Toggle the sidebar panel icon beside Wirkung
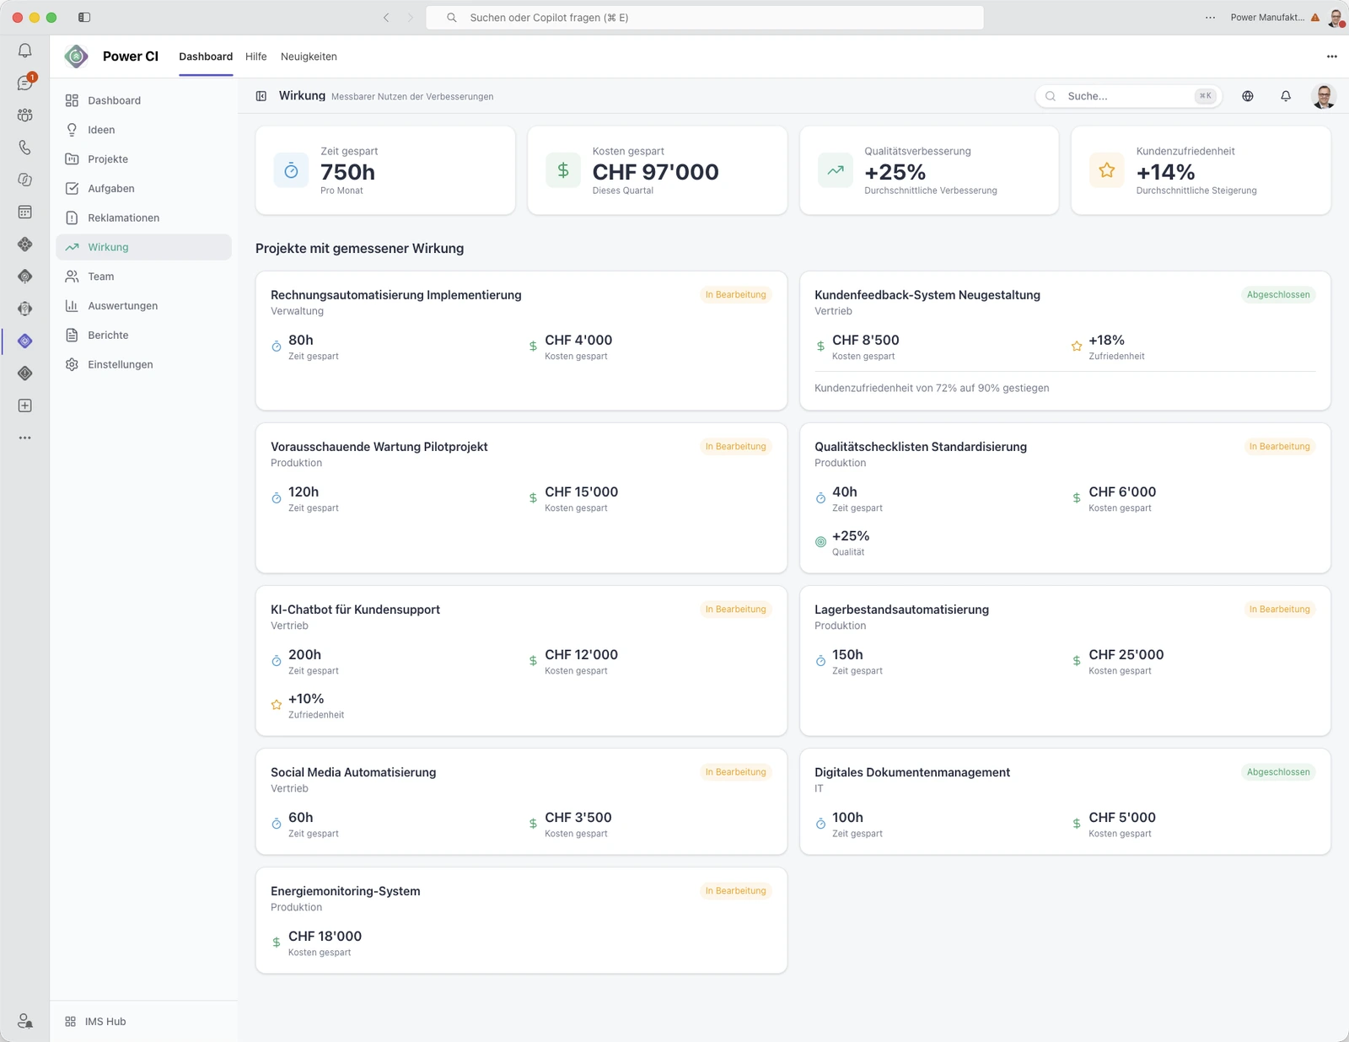Screen dimensions: 1349x1042 261,96
